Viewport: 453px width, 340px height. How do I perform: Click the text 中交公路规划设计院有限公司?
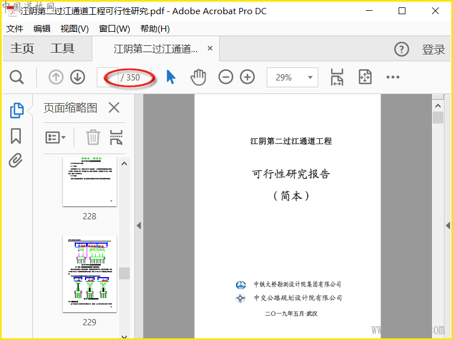click(298, 298)
